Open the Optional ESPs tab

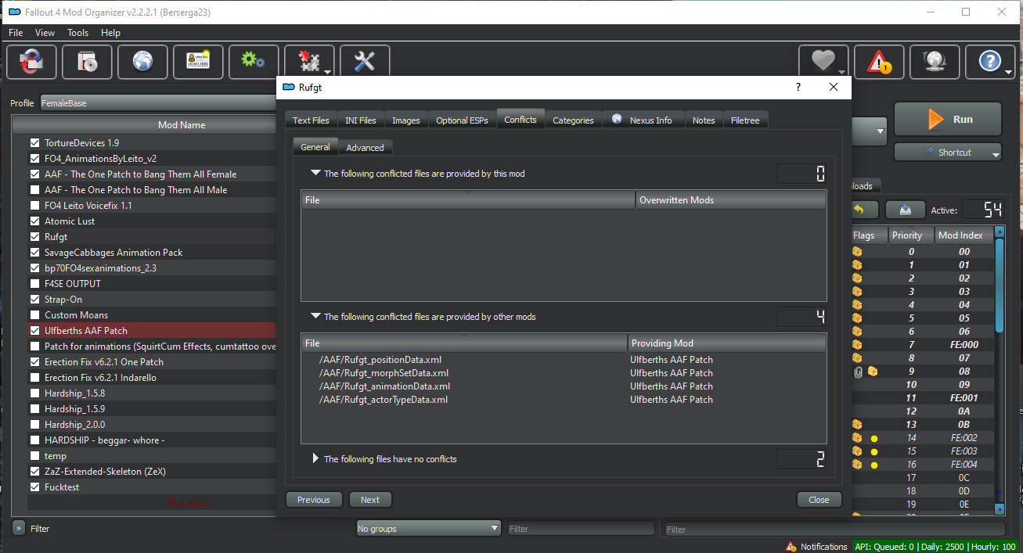click(x=462, y=120)
